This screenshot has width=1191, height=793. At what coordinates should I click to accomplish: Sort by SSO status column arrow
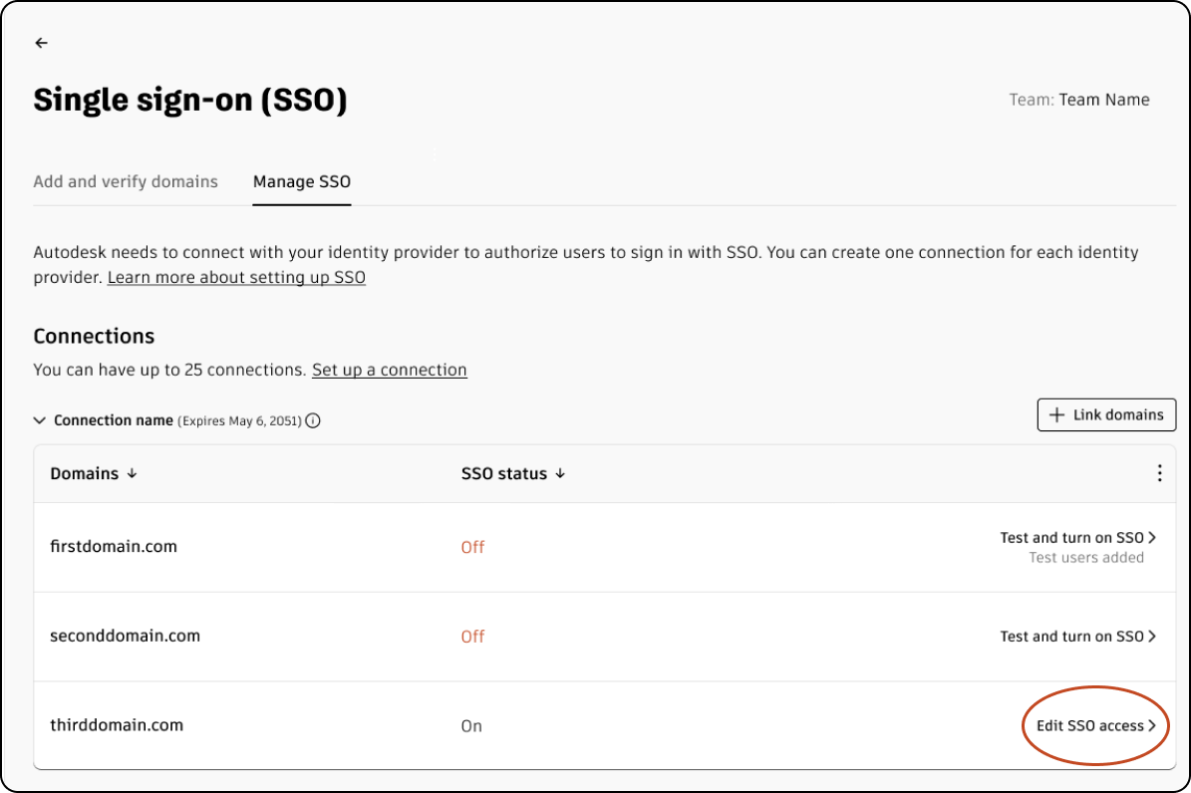[x=560, y=474]
